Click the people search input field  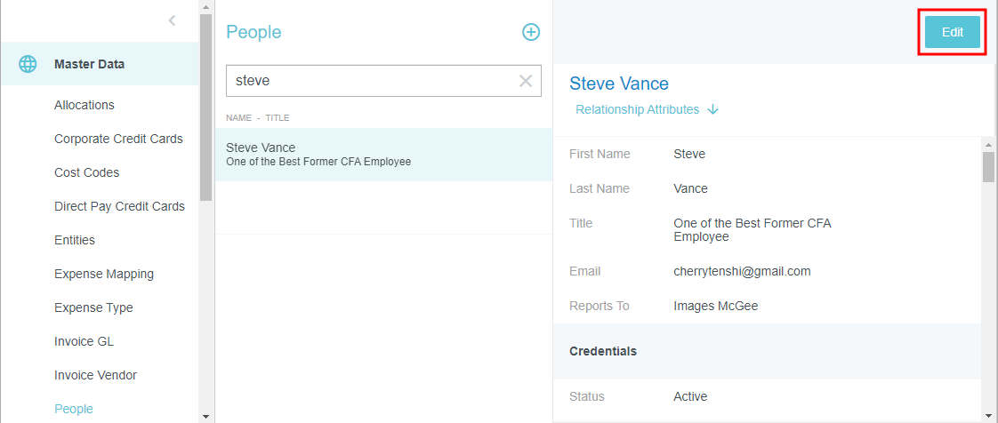369,81
